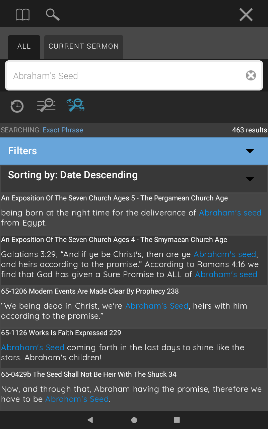Select the all-words search mode icon
268x429 pixels.
(46, 105)
